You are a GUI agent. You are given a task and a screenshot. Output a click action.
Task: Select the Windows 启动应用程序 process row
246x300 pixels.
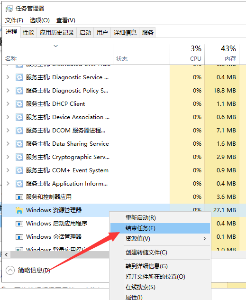56,224
